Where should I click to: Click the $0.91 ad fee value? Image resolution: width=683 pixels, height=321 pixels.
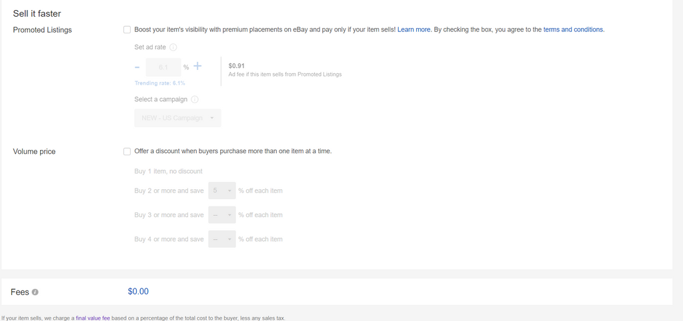[237, 66]
